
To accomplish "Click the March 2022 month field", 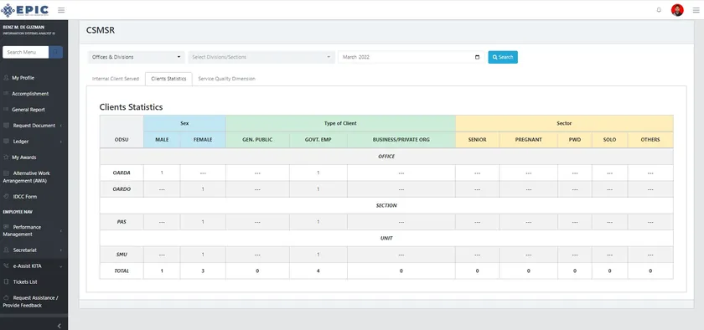I will tap(411, 57).
